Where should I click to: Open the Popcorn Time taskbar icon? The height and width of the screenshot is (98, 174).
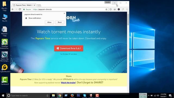[x=91, y=96]
